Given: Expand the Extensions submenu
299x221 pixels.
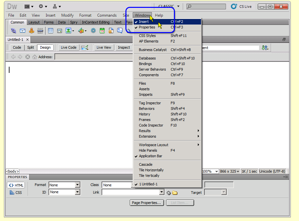Looking at the screenshot, I should [167, 136].
